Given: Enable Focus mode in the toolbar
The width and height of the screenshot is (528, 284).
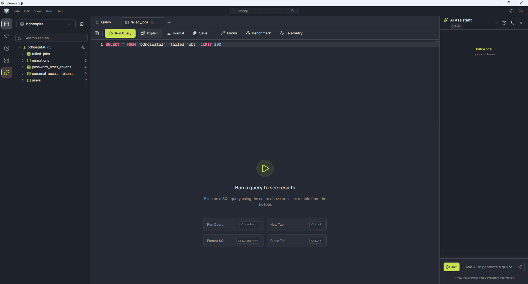Looking at the screenshot, I should click(x=229, y=33).
